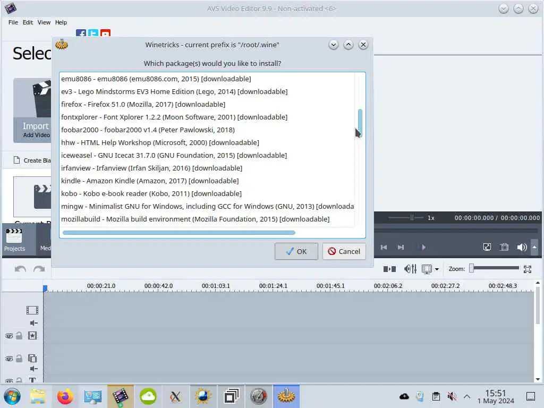
Task: Lock the video effects track
Action: point(19,336)
